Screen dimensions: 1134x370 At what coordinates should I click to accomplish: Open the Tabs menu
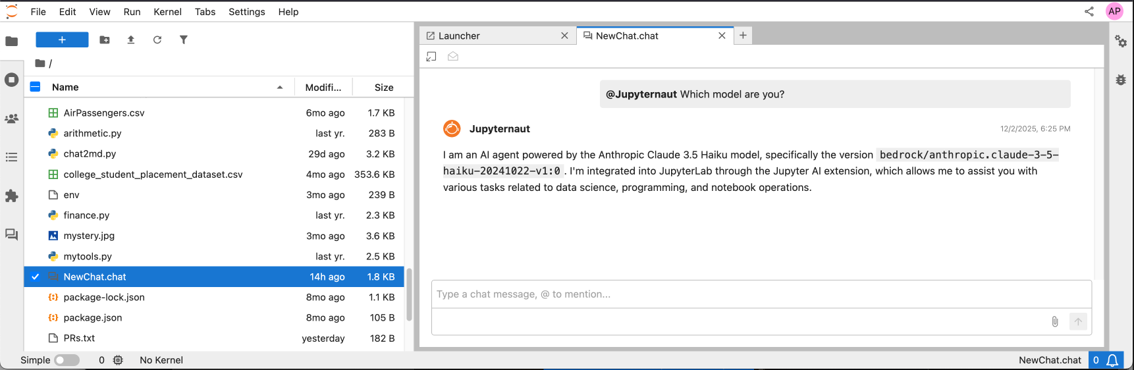pos(205,11)
